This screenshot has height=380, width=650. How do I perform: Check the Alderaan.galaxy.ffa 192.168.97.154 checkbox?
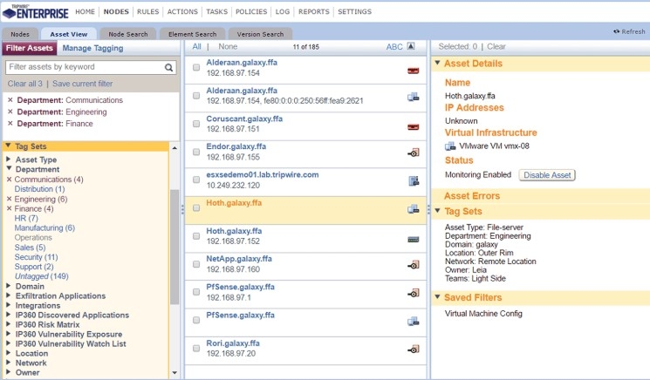click(196, 67)
